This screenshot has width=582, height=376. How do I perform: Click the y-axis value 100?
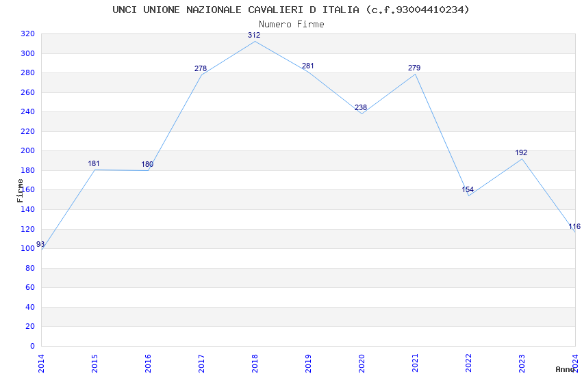28,249
